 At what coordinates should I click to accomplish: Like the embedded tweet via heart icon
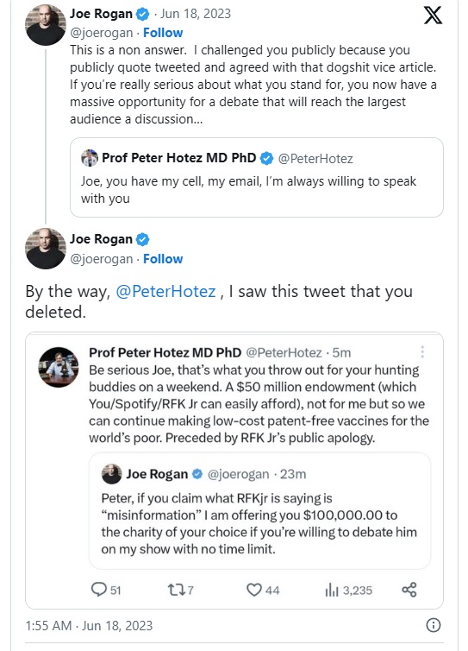click(x=254, y=590)
